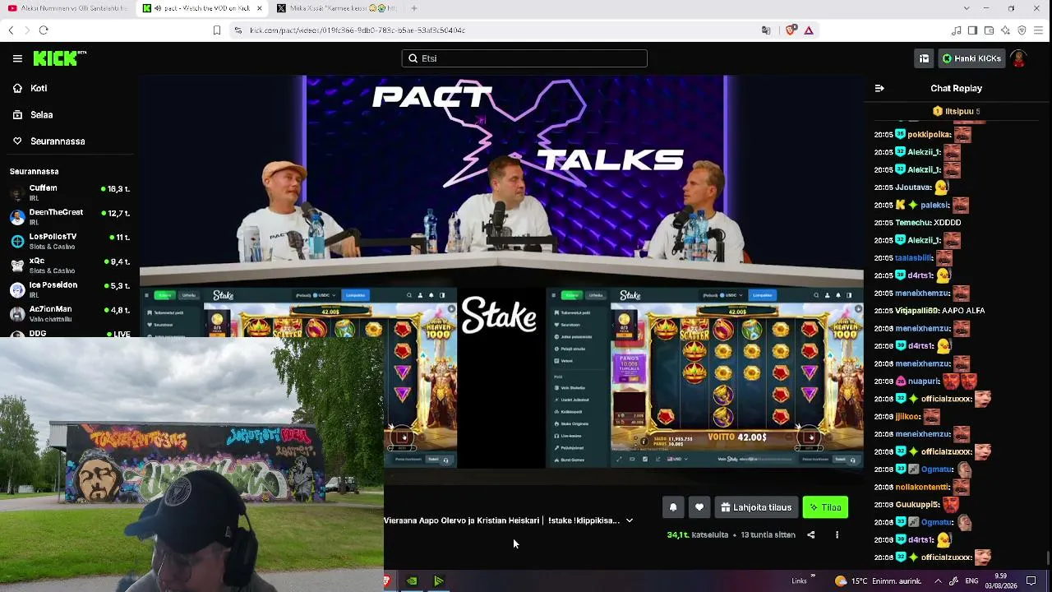Click the share video icon
1052x592 pixels.
810,535
